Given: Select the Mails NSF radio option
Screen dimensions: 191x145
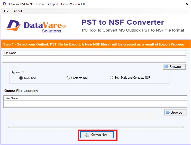Looking at the screenshot, I should [x=28, y=78].
